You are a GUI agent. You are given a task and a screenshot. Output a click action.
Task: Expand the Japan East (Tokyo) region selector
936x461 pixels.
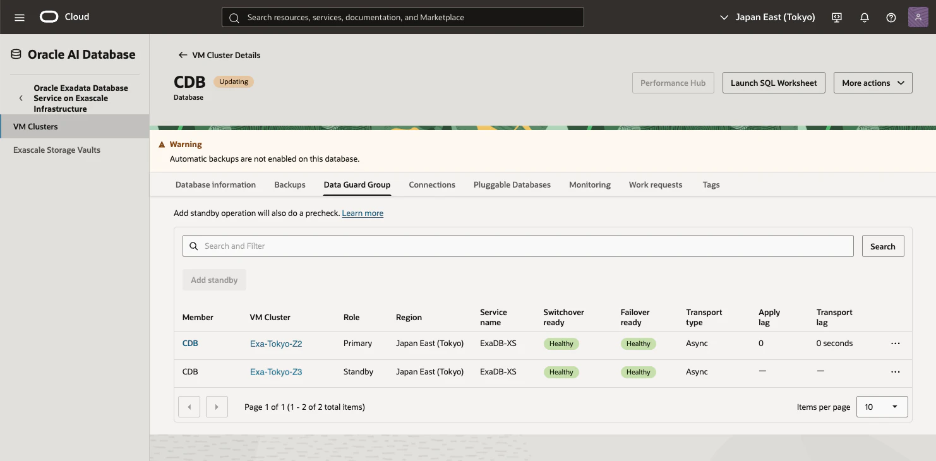point(767,17)
